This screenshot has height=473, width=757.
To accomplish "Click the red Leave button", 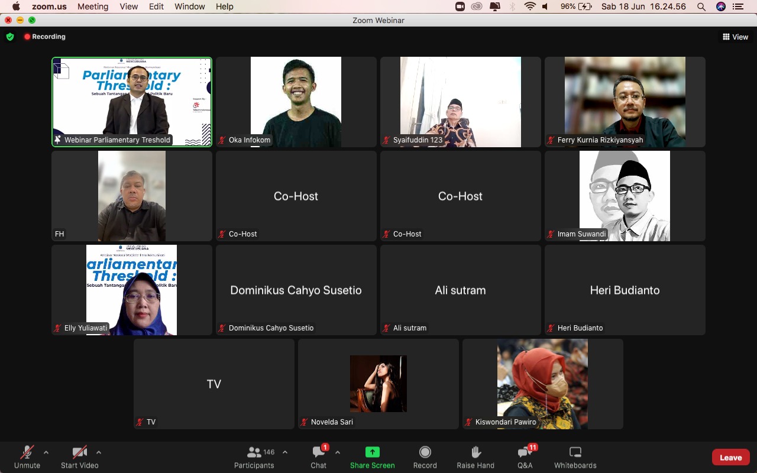I will [730, 457].
